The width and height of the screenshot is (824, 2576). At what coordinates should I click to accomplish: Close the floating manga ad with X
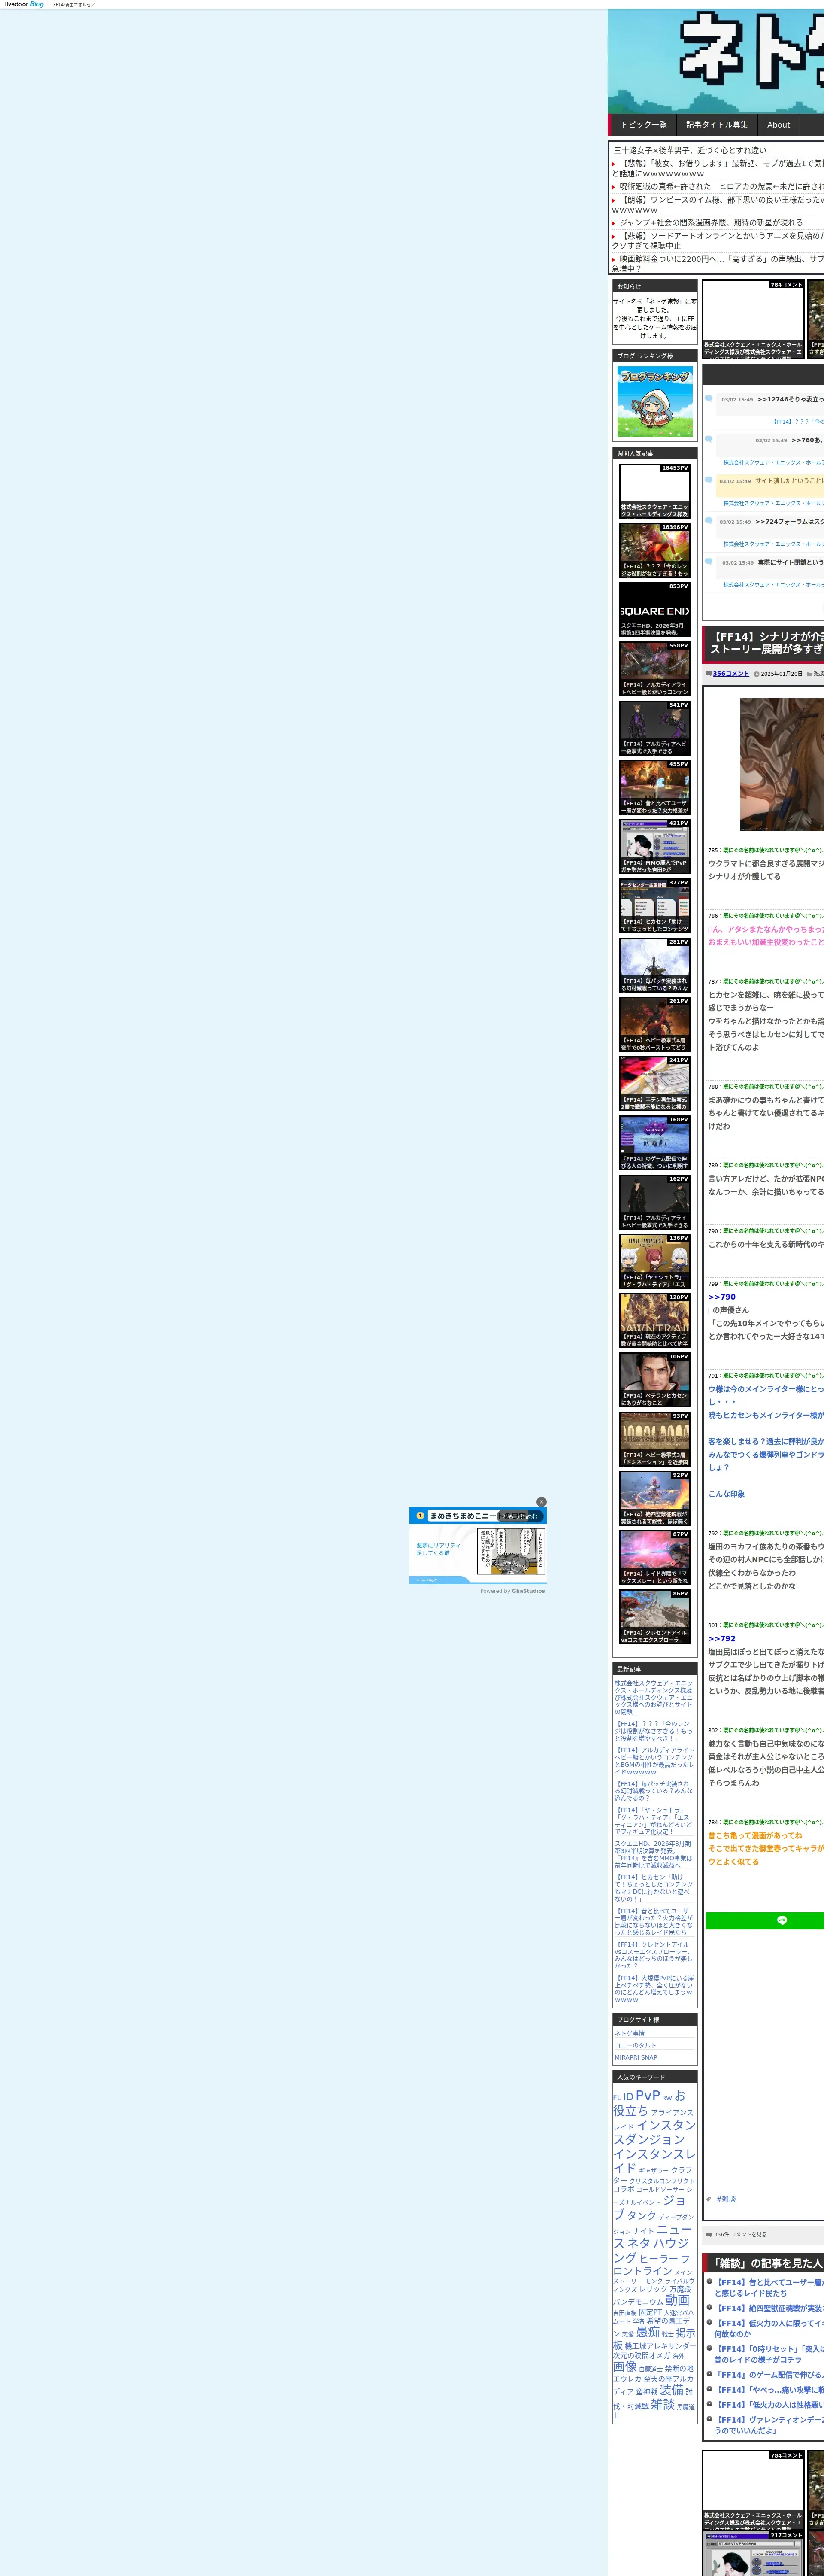click(541, 1501)
